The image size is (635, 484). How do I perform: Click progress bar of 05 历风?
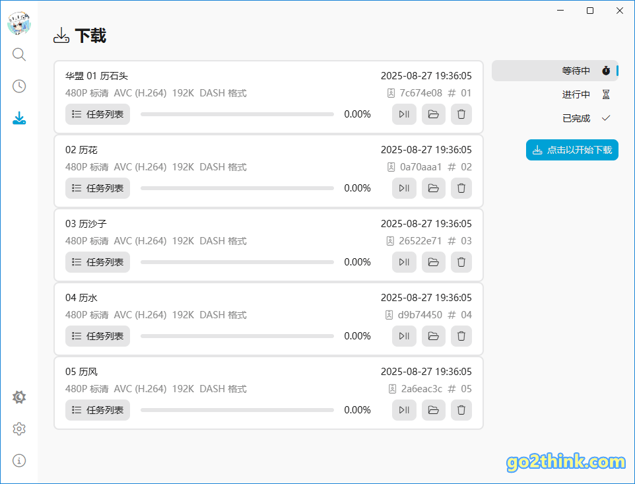[x=238, y=410]
